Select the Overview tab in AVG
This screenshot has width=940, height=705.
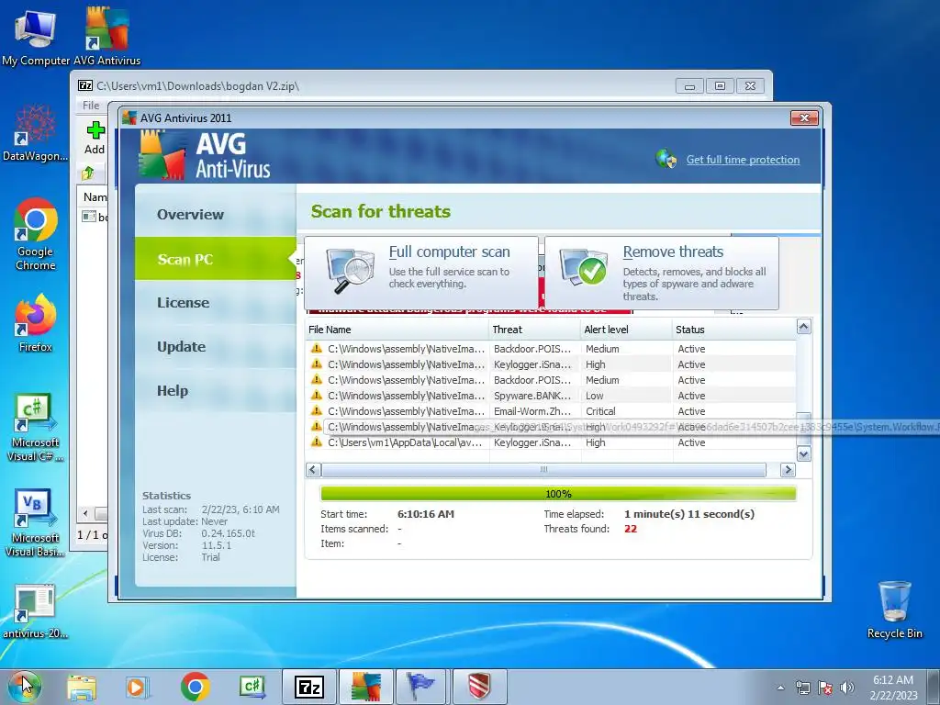[x=215, y=214]
